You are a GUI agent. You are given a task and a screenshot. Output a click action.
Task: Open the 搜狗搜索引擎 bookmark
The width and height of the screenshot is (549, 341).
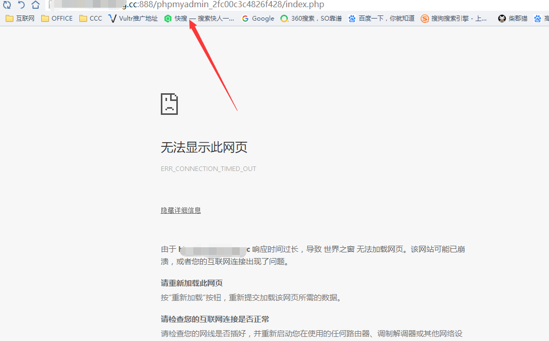click(454, 19)
